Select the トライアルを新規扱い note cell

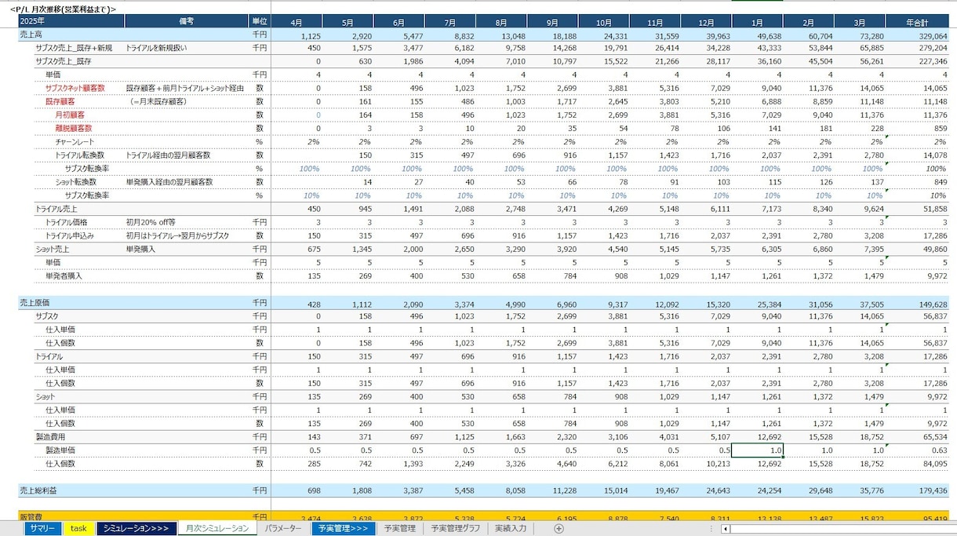coord(157,48)
